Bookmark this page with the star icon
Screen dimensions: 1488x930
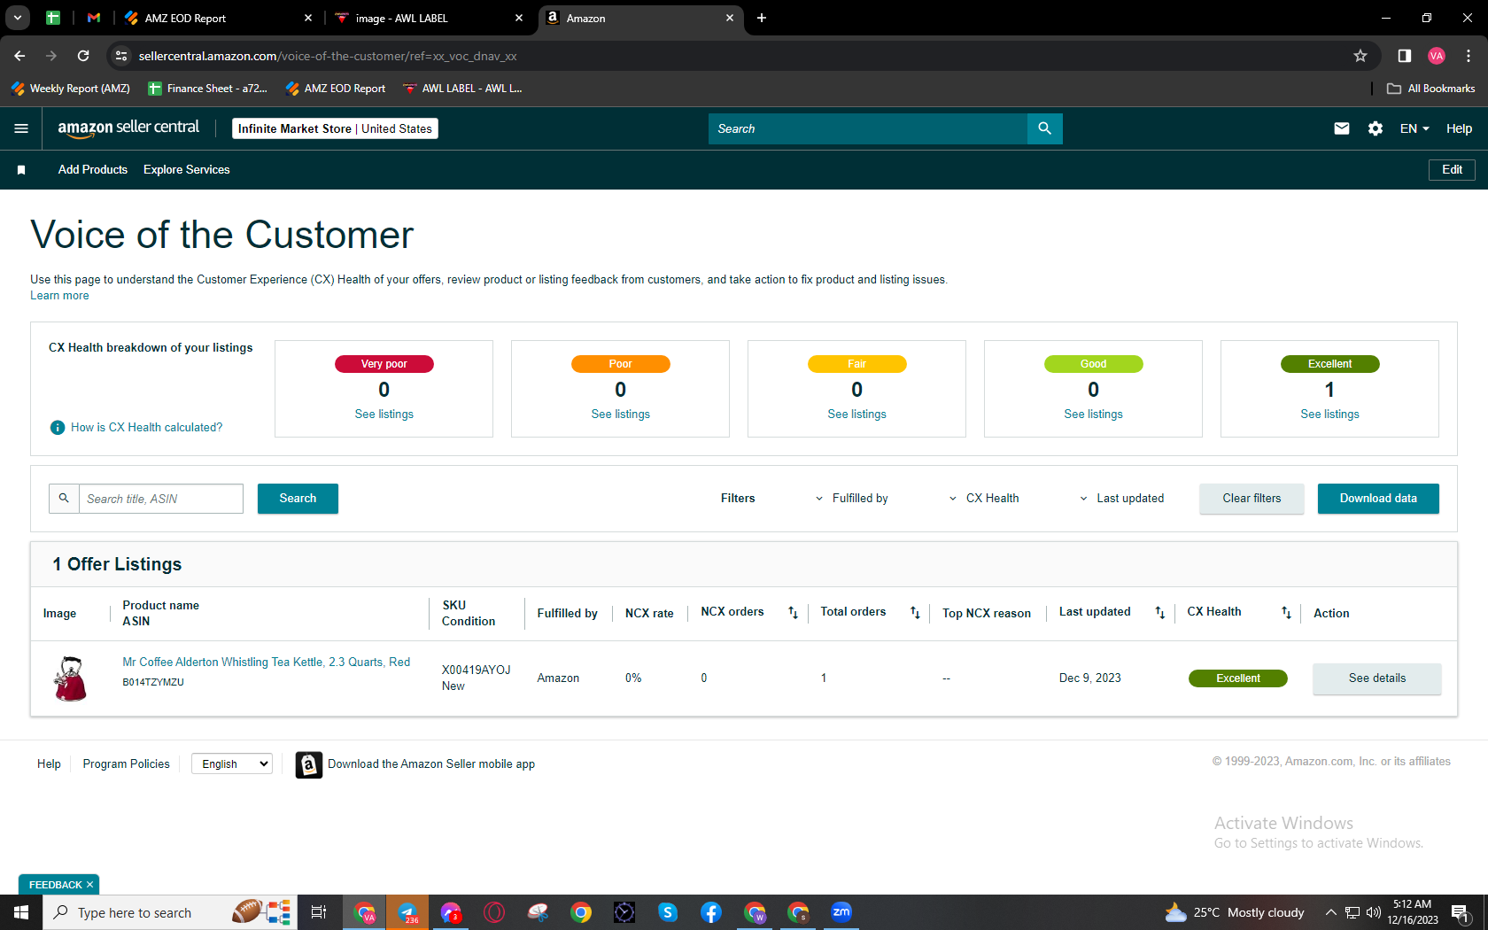(1360, 56)
